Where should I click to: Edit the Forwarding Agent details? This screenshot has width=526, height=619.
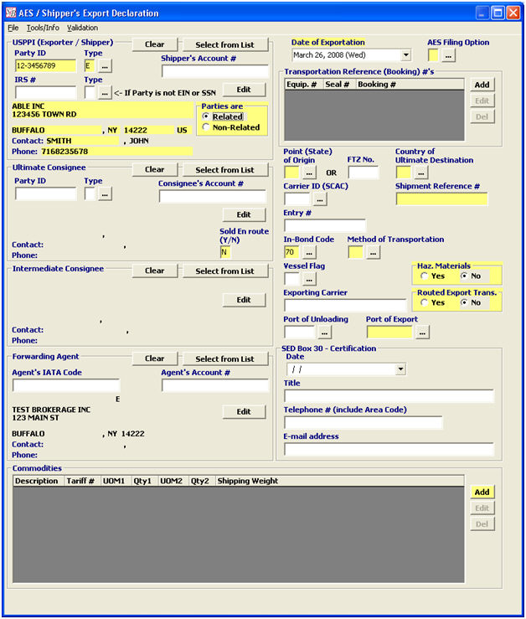pyautogui.click(x=244, y=411)
